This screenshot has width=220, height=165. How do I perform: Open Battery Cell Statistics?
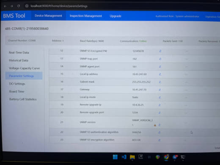coord(23,99)
